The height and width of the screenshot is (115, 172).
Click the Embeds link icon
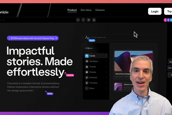tap(87, 77)
